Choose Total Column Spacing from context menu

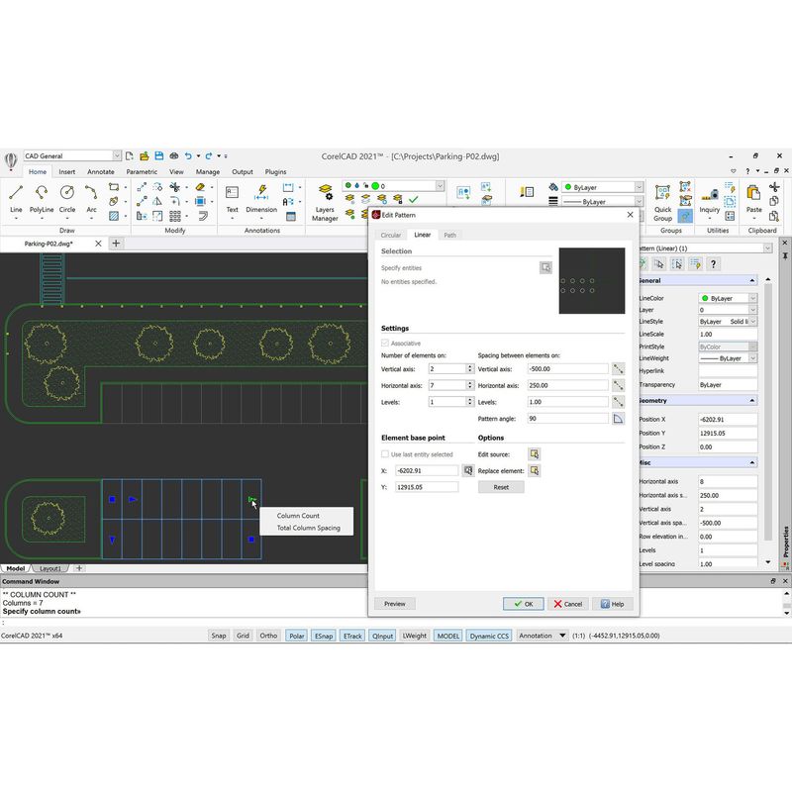click(x=308, y=528)
